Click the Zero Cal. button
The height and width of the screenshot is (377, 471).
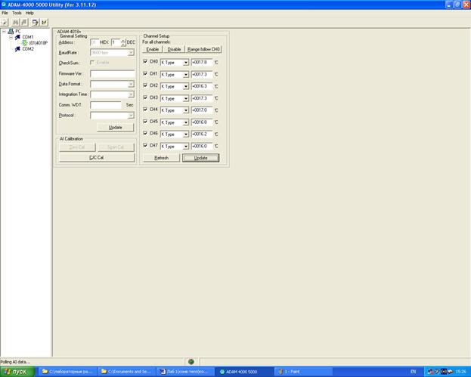pyautogui.click(x=77, y=147)
